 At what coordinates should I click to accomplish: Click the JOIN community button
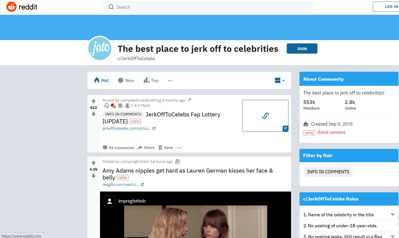tap(302, 49)
